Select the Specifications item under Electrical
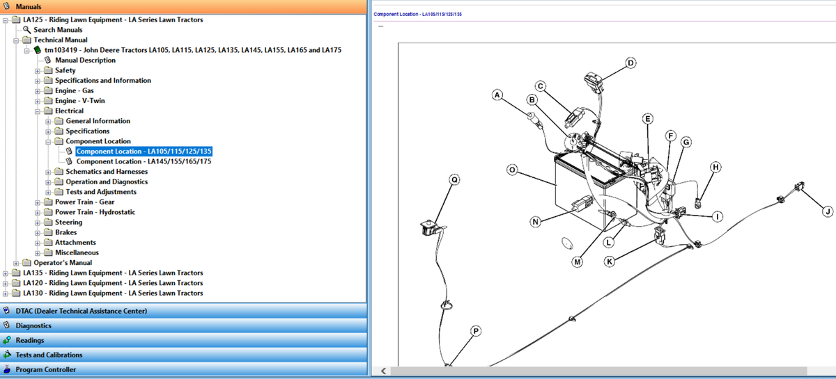836x379 pixels. (87, 131)
